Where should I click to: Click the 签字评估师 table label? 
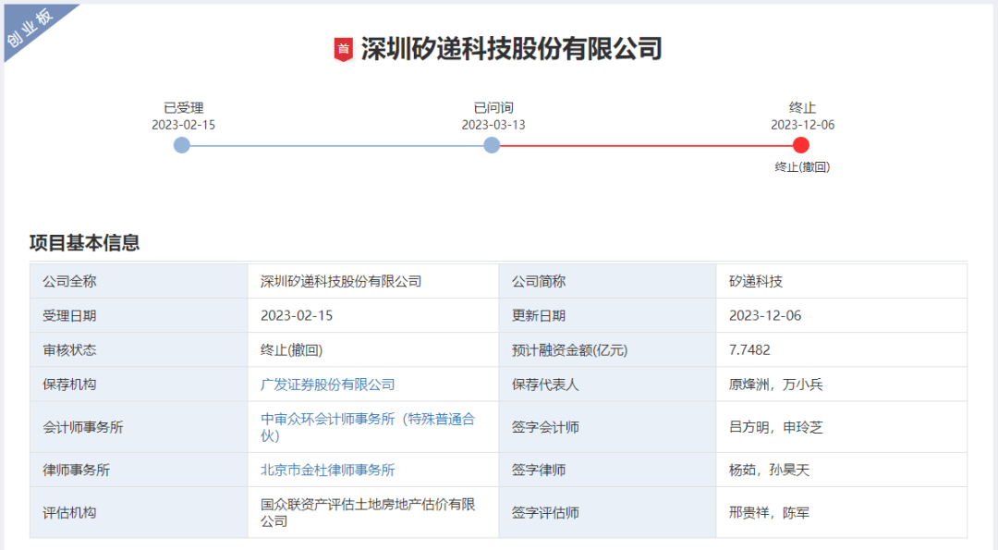tap(545, 512)
